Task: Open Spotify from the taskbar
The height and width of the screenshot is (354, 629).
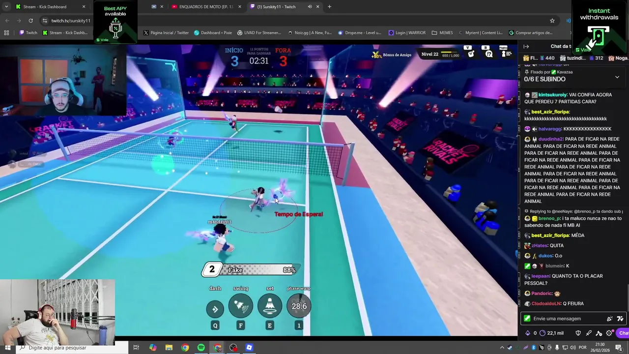Action: click(201, 348)
